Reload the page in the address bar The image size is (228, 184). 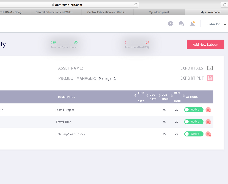136,5
